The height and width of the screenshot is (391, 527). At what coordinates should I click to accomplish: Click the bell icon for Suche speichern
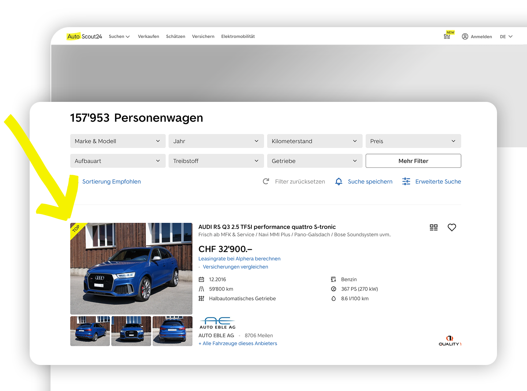(339, 182)
